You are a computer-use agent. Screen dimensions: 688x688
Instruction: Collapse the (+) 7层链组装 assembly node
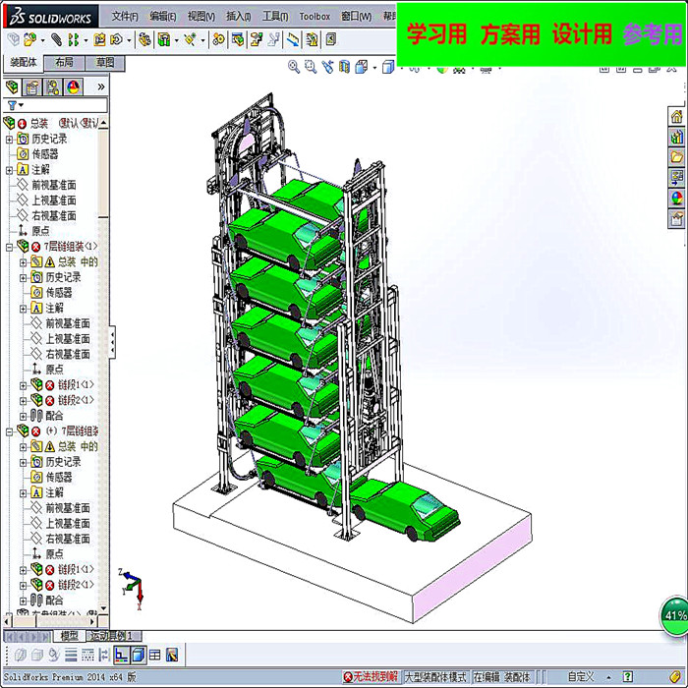(9, 432)
